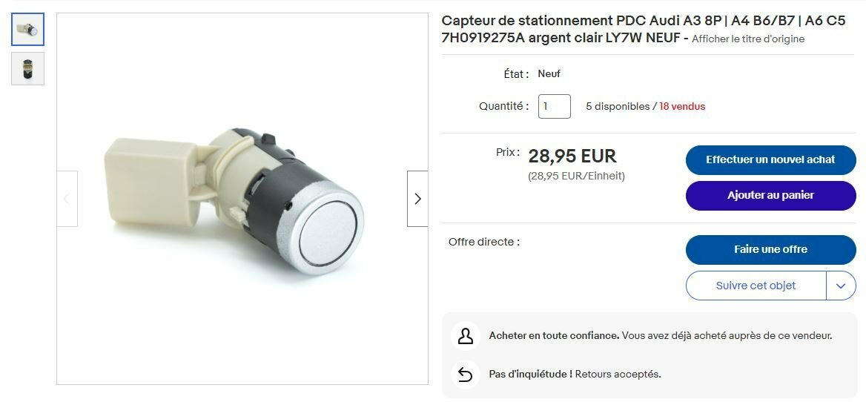This screenshot has height=402, width=866.
Task: Add item with Ajouter au panier
Action: coord(770,196)
